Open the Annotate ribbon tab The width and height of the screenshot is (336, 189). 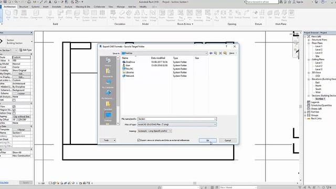coord(57,7)
